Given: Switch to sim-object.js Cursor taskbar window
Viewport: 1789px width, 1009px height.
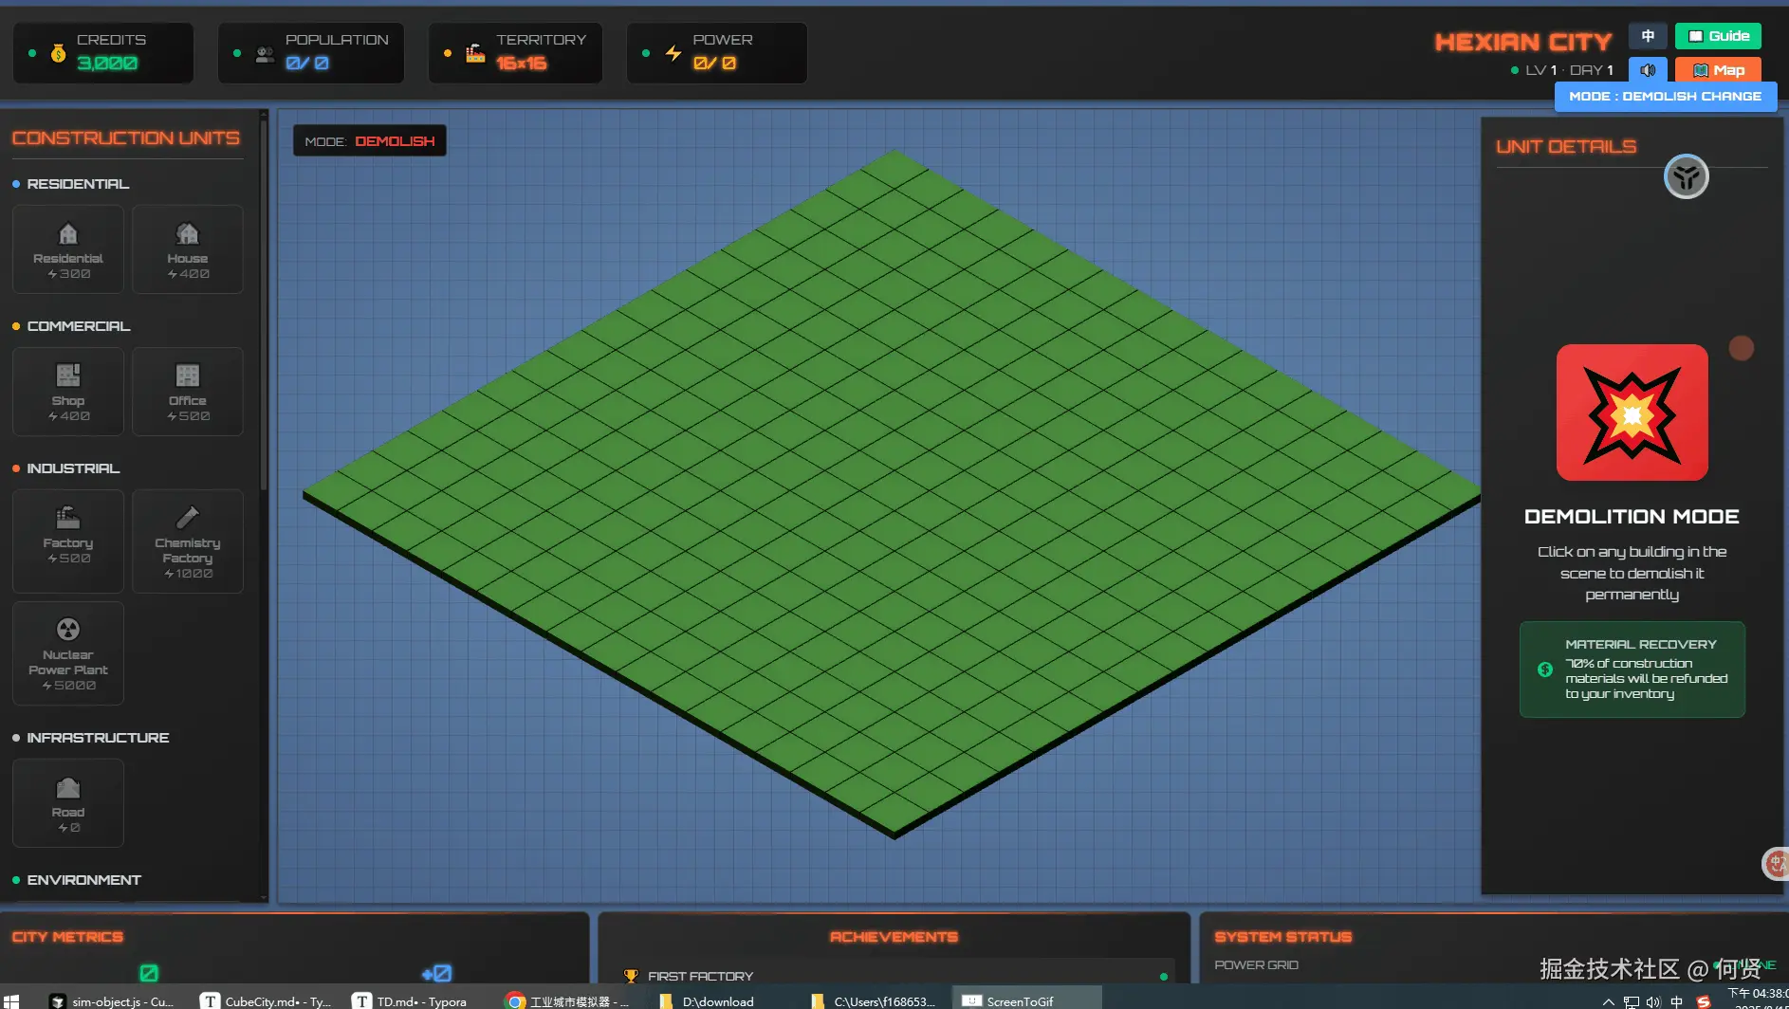Looking at the screenshot, I should coord(112,1000).
